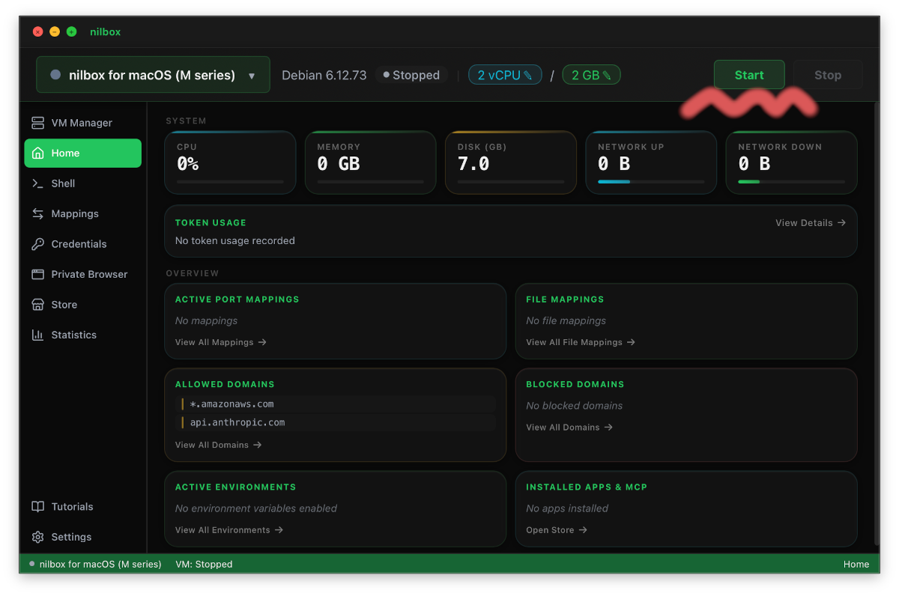
Task: Click the VM Manager sidebar icon
Action: (37, 123)
